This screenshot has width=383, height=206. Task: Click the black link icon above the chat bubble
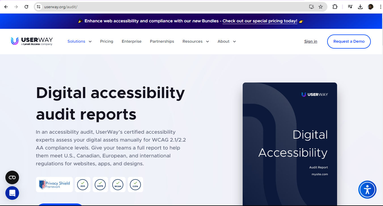pyautogui.click(x=12, y=177)
